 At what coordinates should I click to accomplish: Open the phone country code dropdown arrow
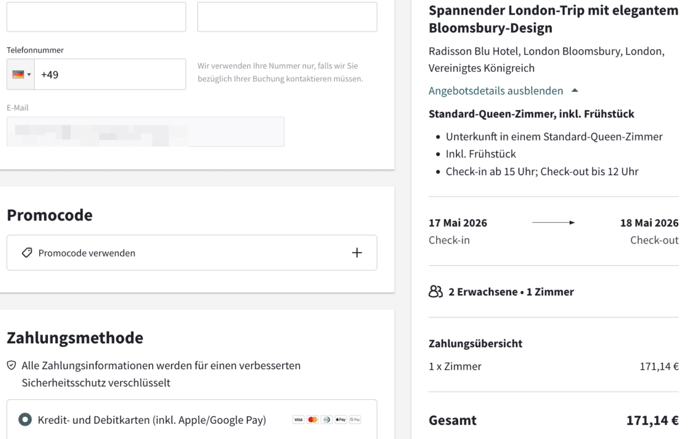click(29, 75)
